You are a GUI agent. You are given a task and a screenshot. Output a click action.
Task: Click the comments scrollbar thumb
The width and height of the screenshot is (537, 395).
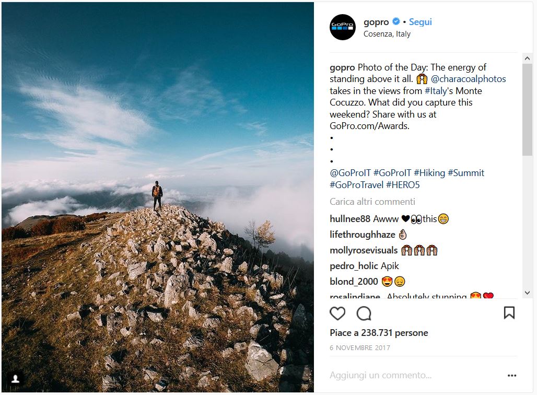click(527, 110)
